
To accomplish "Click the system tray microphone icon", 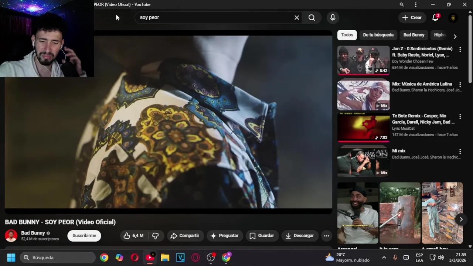I will (395, 258).
